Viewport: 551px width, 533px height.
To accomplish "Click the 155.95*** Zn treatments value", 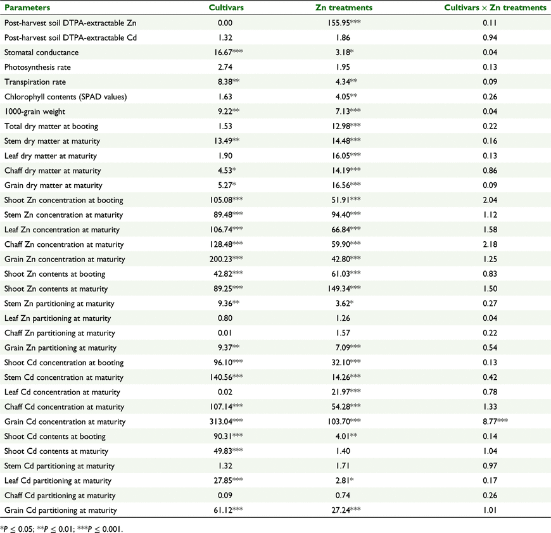I will point(344,23).
